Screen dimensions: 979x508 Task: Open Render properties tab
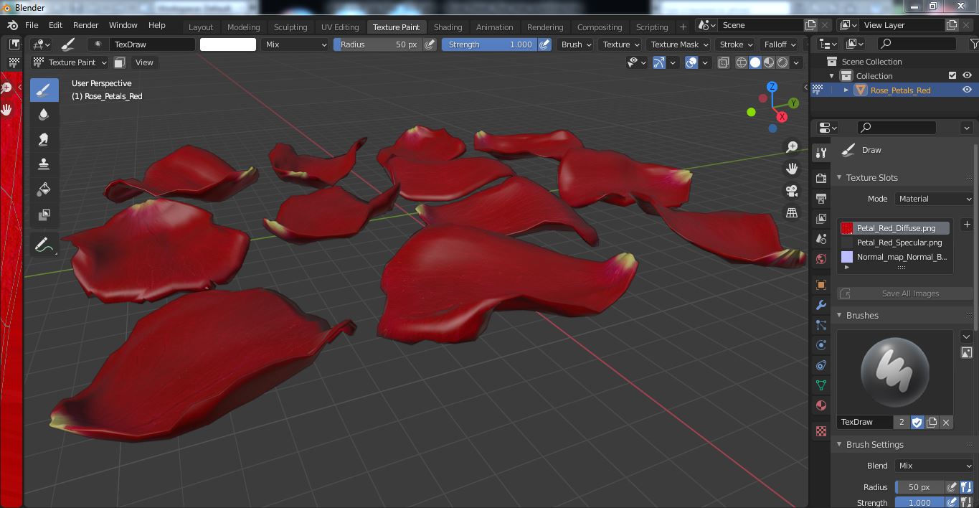coord(821,178)
